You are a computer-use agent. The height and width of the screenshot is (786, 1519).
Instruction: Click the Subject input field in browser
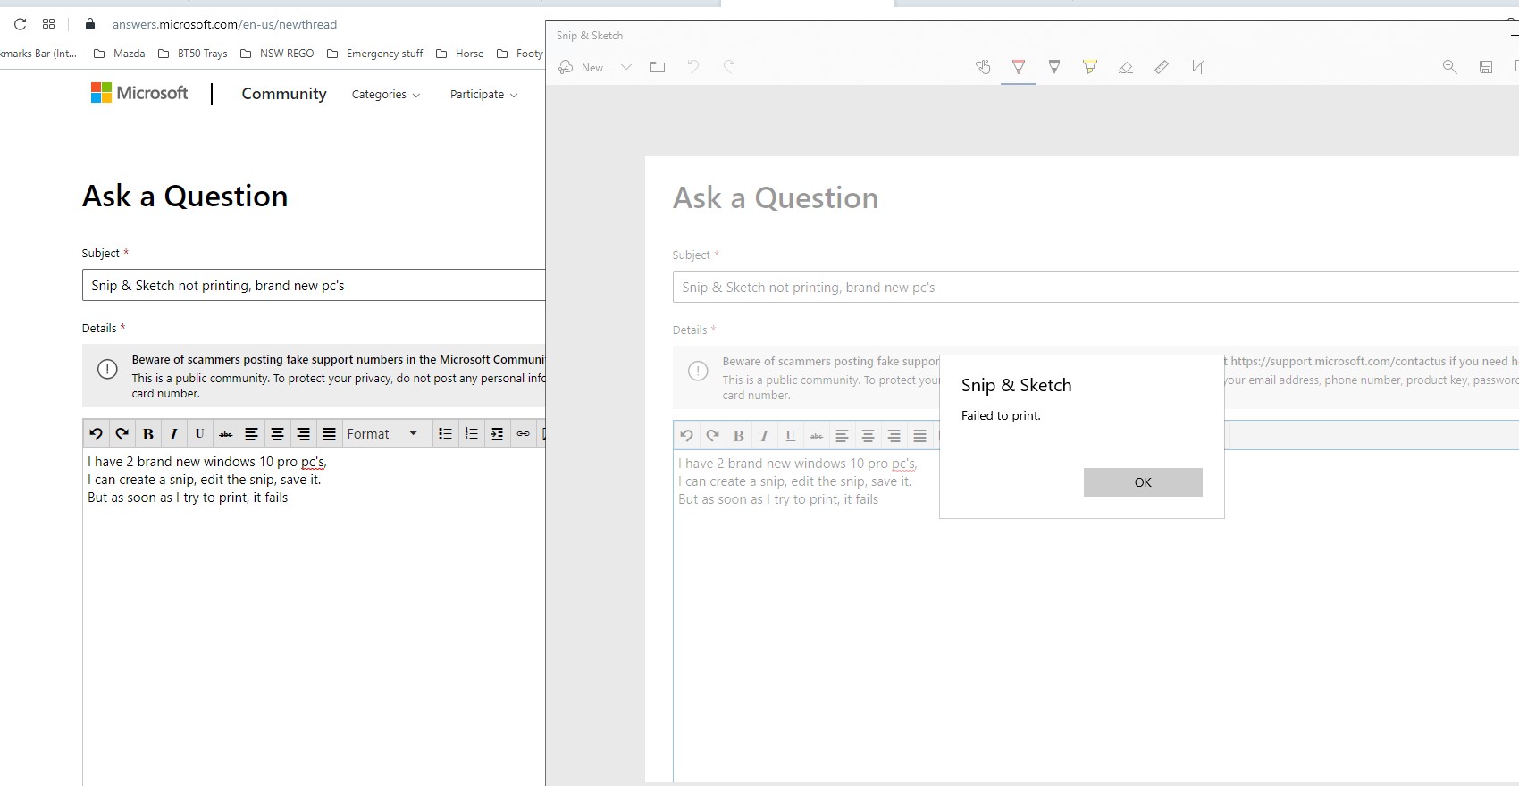click(314, 286)
